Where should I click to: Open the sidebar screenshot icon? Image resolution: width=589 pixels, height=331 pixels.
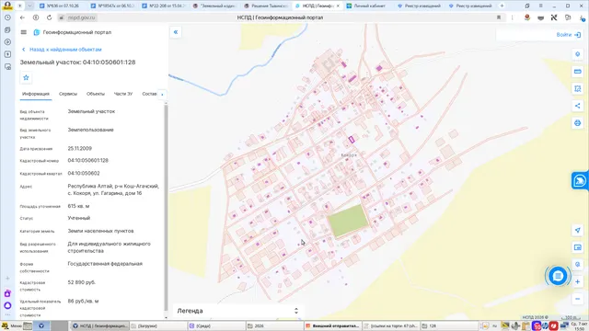pyautogui.click(x=7, y=67)
